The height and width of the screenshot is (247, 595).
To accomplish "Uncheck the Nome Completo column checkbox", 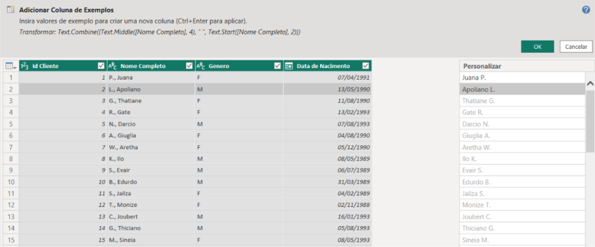I will pyautogui.click(x=189, y=66).
